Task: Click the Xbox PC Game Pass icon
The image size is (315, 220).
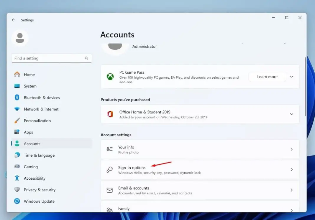Action: click(110, 77)
